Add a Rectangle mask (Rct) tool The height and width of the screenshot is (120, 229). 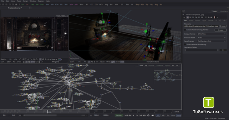point(161,5)
